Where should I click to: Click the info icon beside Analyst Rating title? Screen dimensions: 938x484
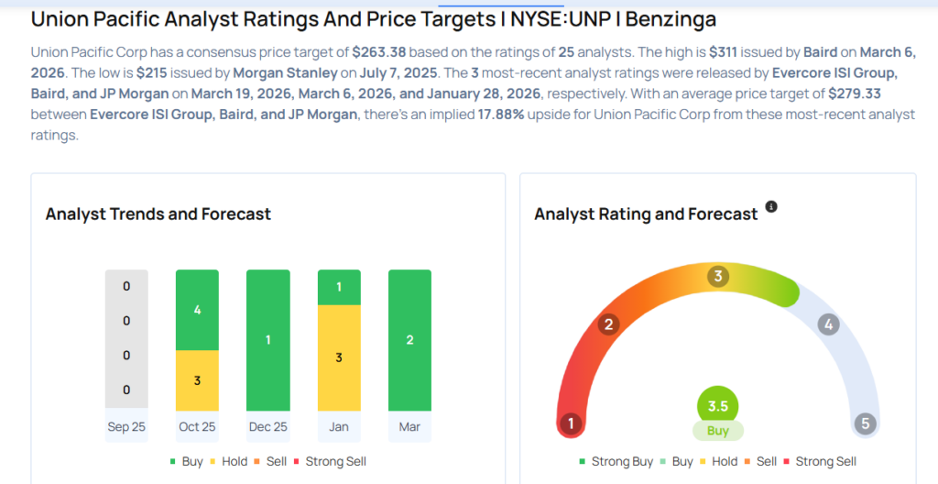click(771, 207)
